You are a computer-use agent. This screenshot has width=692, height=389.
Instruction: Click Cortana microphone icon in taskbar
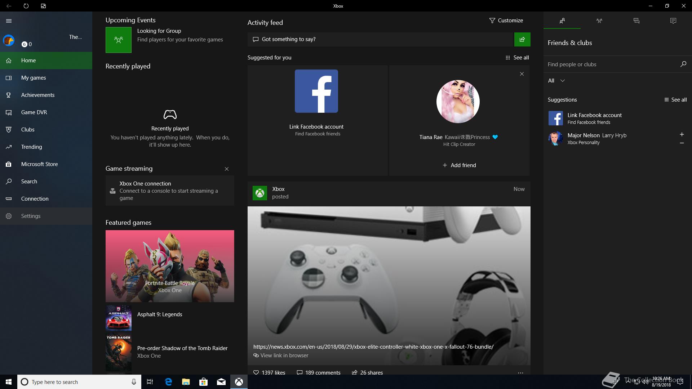134,382
